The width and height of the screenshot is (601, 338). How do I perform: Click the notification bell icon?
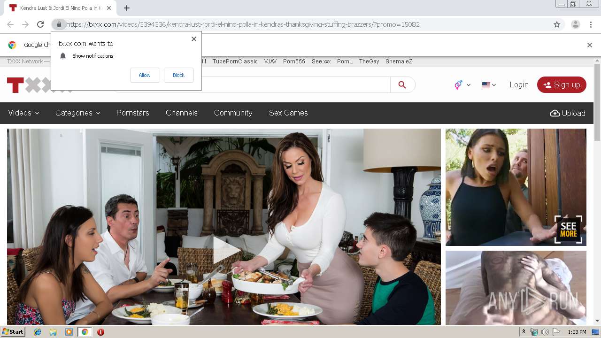[63, 56]
